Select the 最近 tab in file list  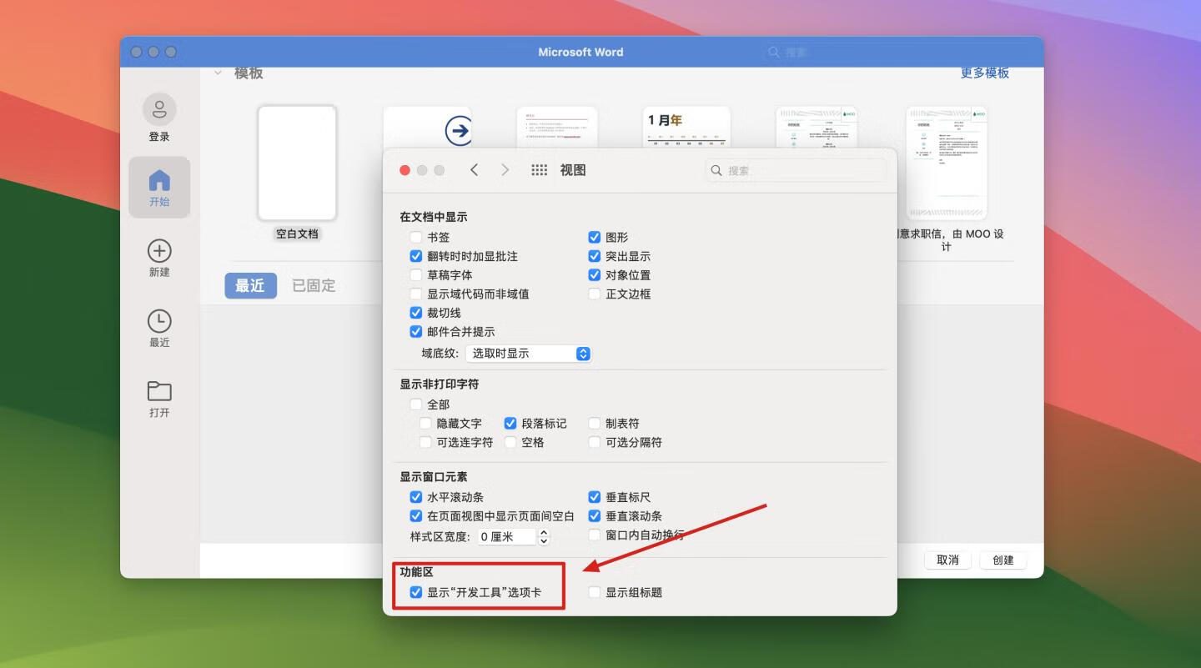pos(250,285)
